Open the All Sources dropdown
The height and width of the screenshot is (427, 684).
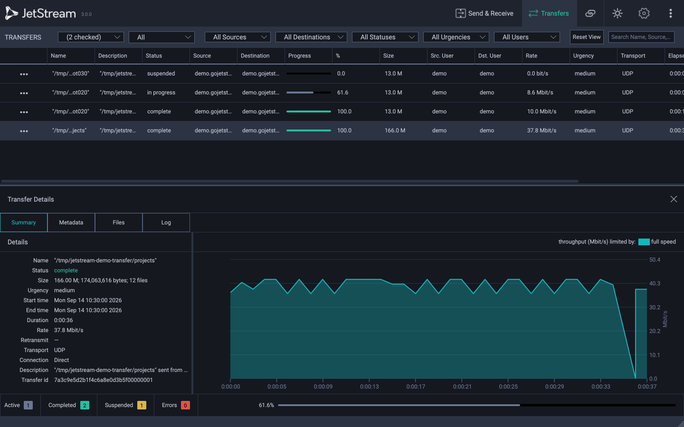coord(238,37)
